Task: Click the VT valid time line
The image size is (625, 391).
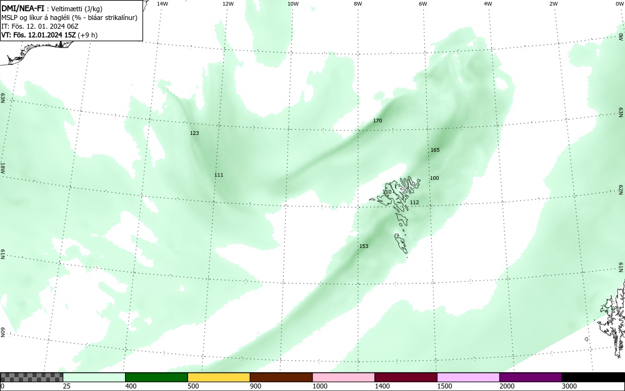Action: [x=49, y=35]
